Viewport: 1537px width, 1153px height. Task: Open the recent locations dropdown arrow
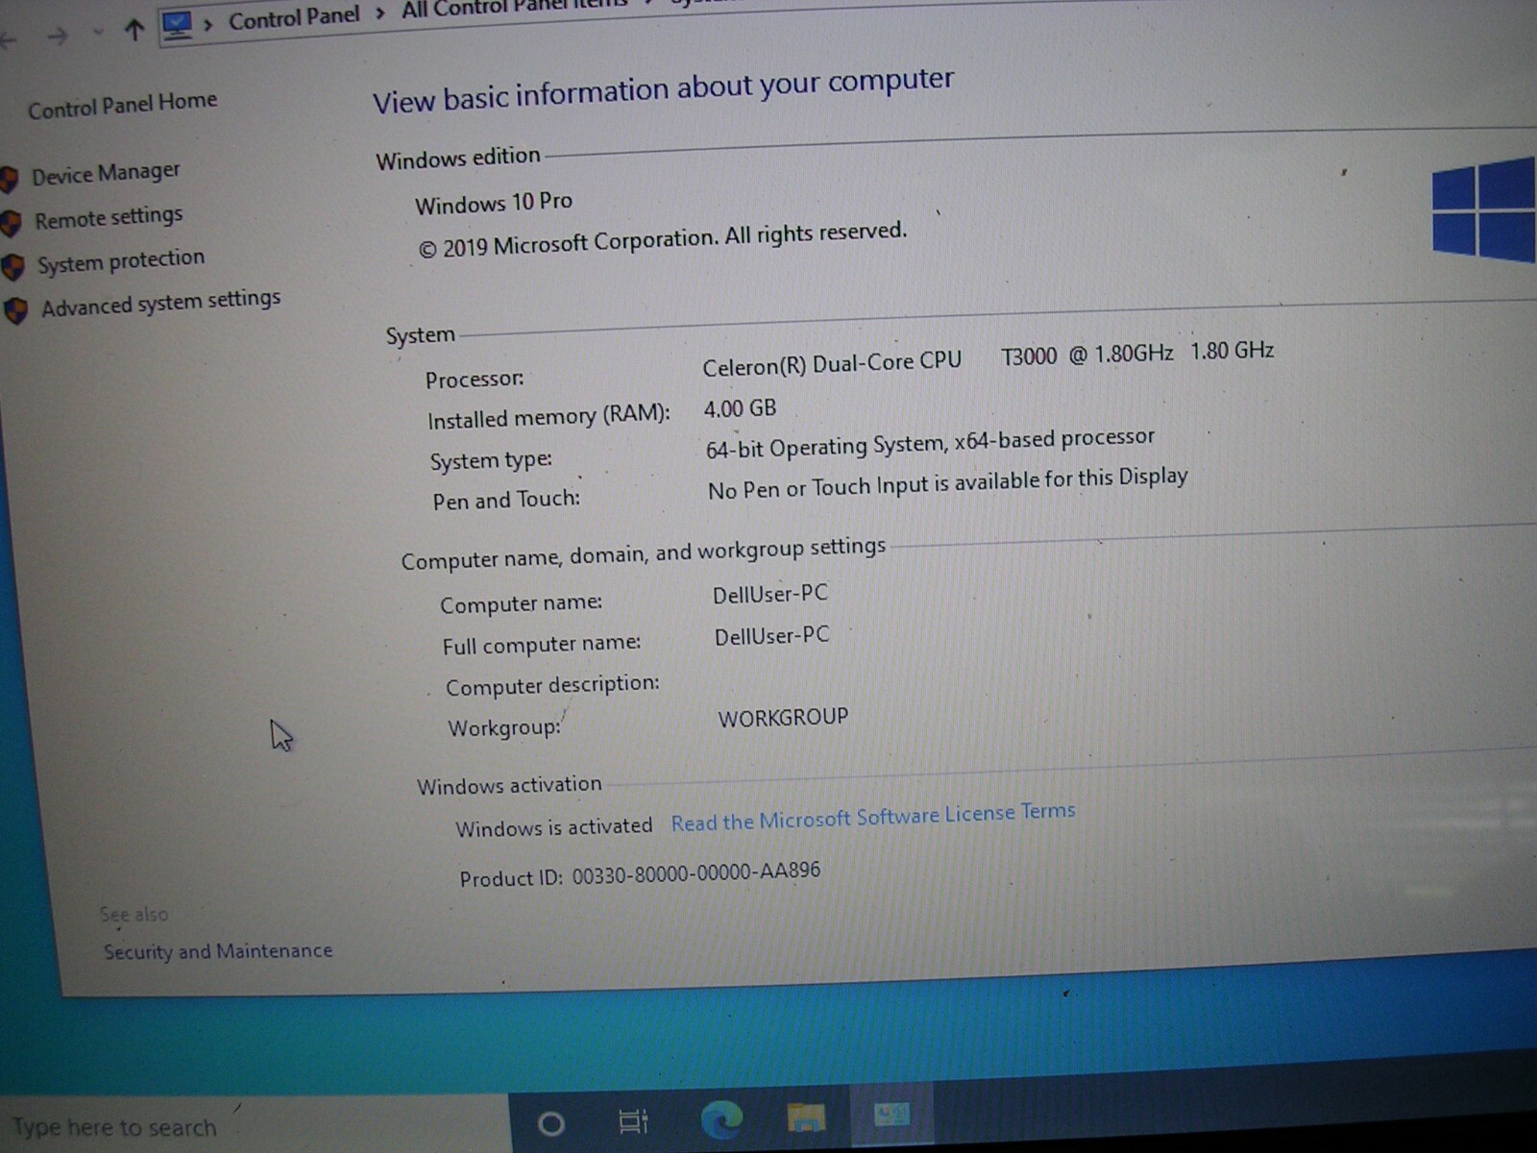(x=98, y=33)
